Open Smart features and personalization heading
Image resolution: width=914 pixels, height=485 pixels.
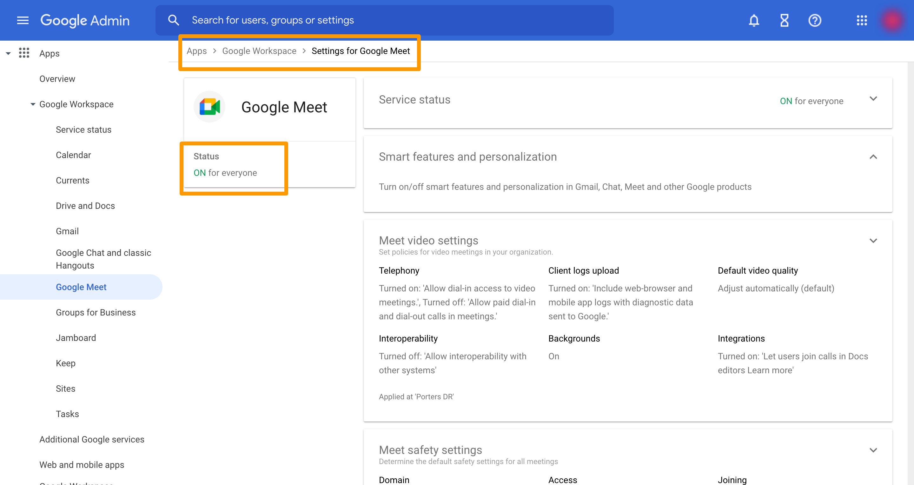(468, 157)
